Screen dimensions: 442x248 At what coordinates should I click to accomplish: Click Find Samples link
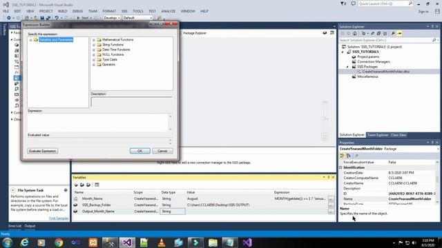point(59,218)
